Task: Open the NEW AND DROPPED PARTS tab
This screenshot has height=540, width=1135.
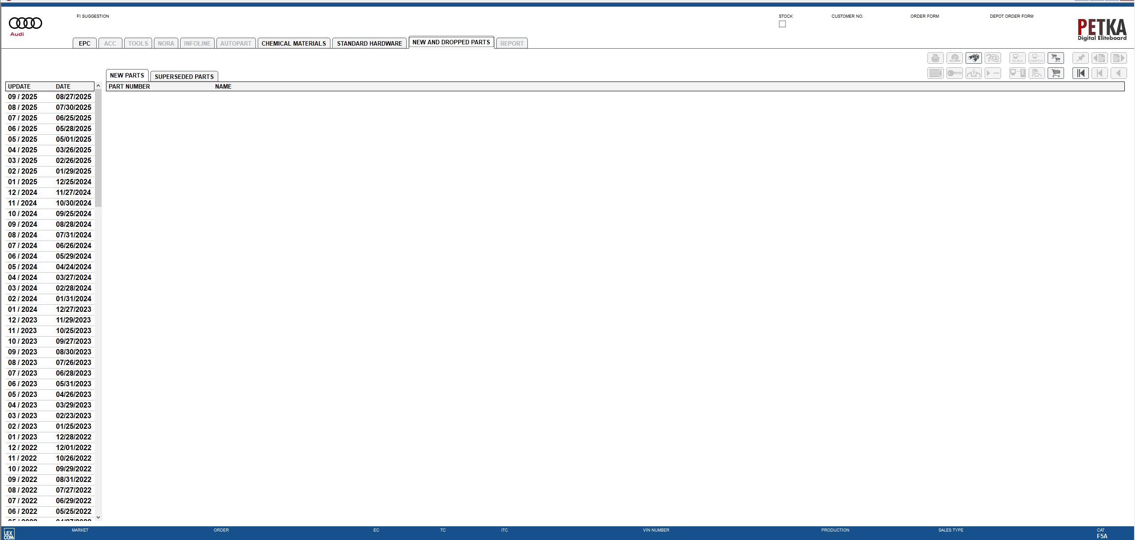Action: pyautogui.click(x=451, y=42)
